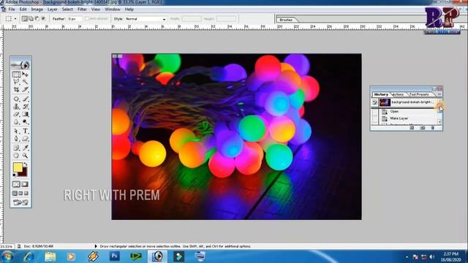
Task: Open the Image menu
Action: [37, 9]
